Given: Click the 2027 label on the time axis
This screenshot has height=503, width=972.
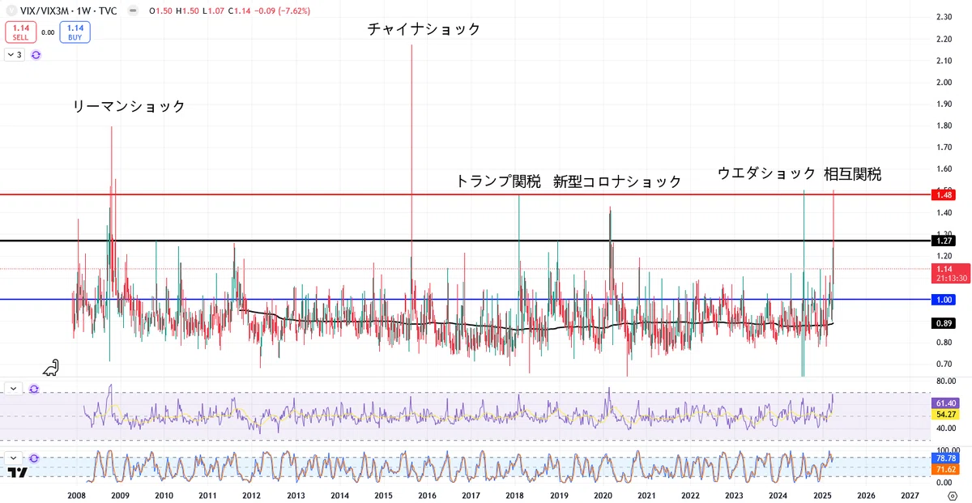Looking at the screenshot, I should [910, 494].
